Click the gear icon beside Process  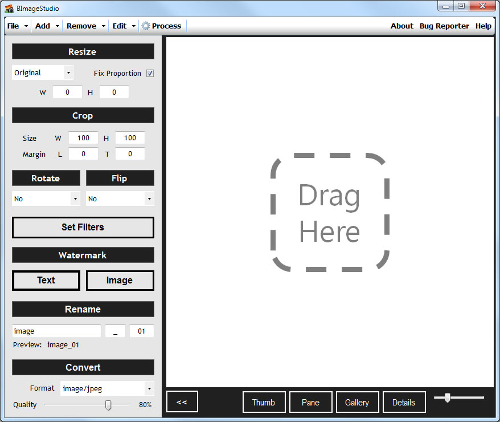(146, 26)
